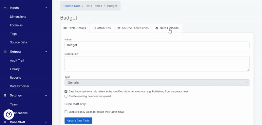This screenshot has width=262, height=125.
Task: Follow the Source Data breadcrumb link
Action: click(72, 6)
